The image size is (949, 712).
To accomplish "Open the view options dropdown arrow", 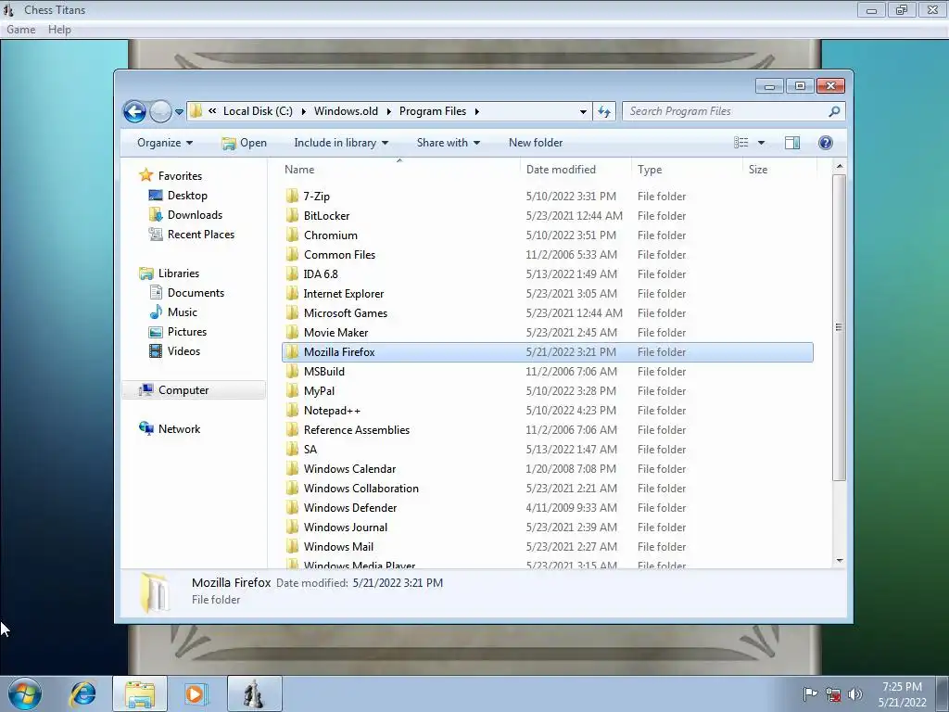I will 762,143.
